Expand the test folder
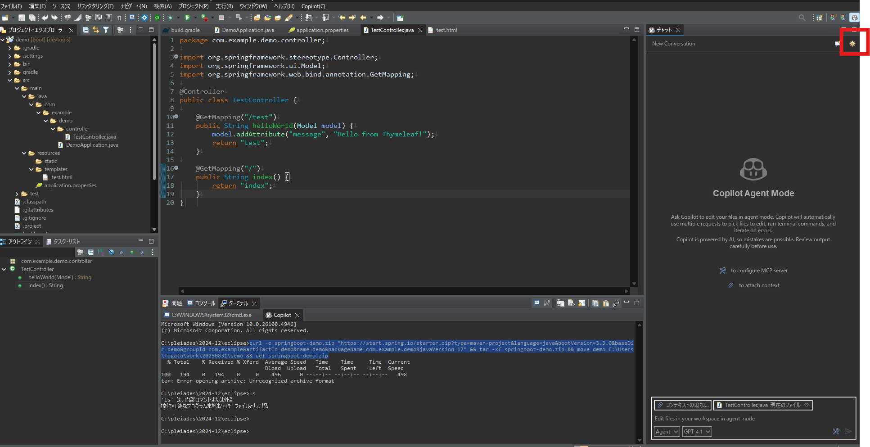The image size is (870, 447). pyautogui.click(x=18, y=194)
